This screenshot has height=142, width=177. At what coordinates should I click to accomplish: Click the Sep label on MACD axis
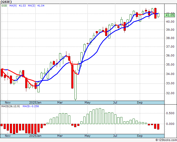[140, 136]
